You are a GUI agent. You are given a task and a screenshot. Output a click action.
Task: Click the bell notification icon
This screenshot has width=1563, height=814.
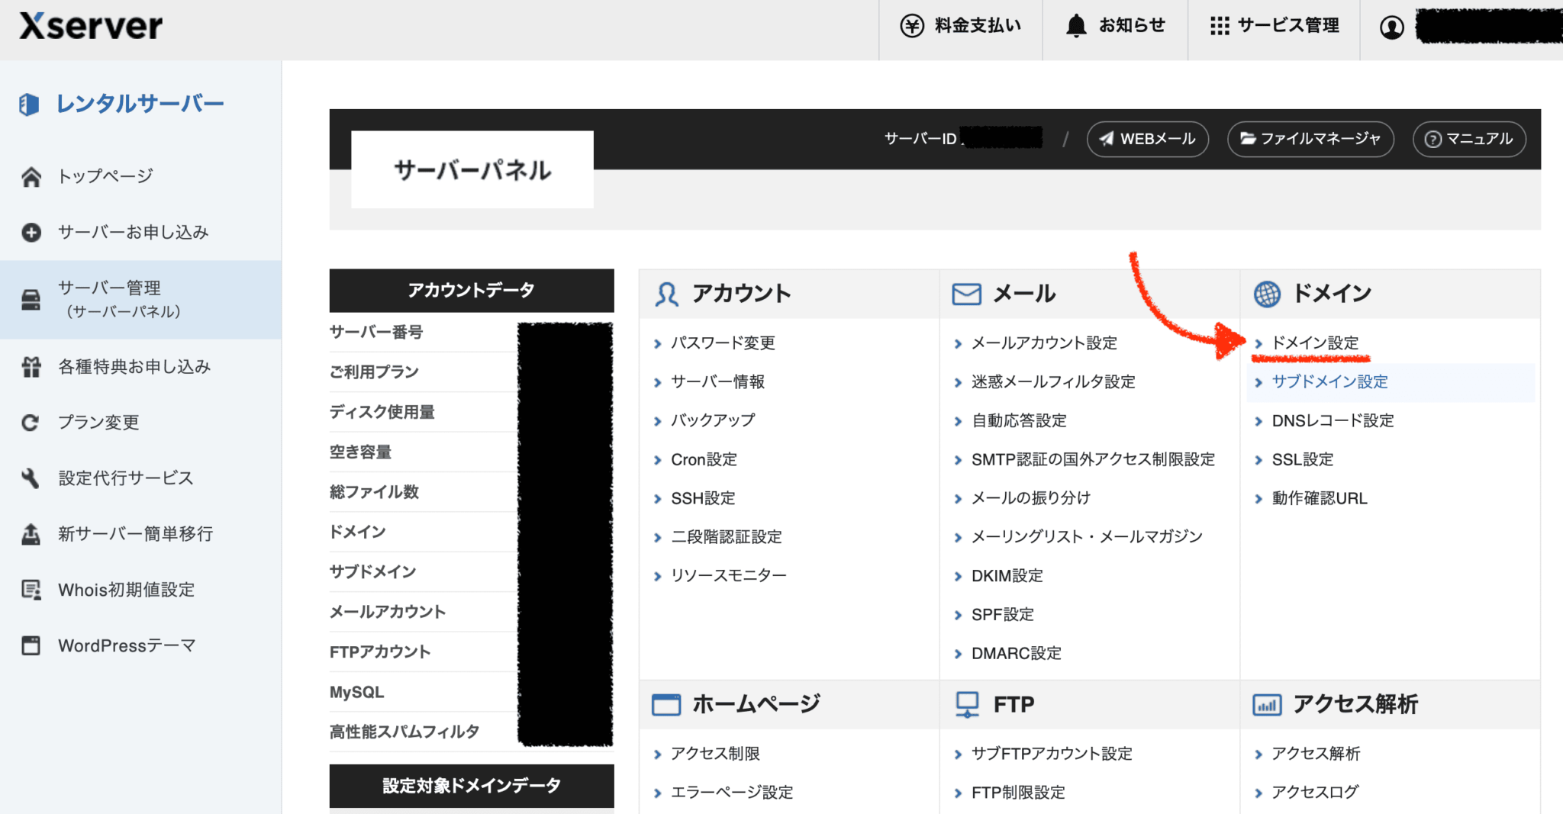click(1076, 26)
